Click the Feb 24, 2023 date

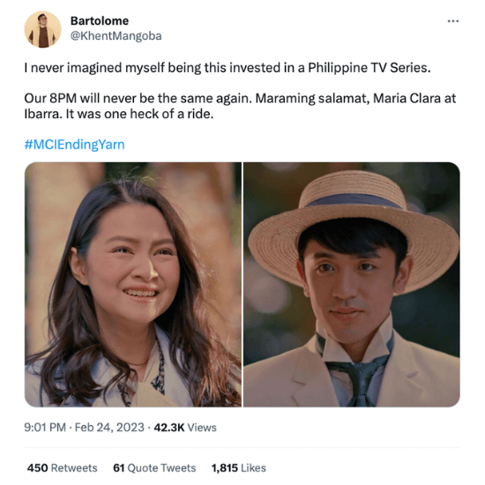click(109, 427)
